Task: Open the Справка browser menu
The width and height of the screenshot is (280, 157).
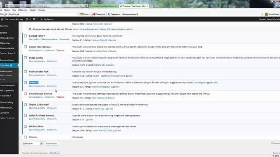Action: 42,10
